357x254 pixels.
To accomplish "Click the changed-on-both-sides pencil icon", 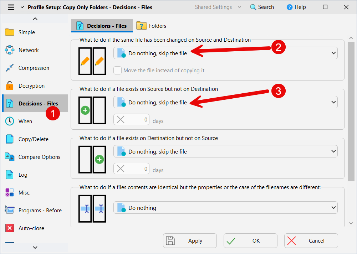I will [92, 61].
